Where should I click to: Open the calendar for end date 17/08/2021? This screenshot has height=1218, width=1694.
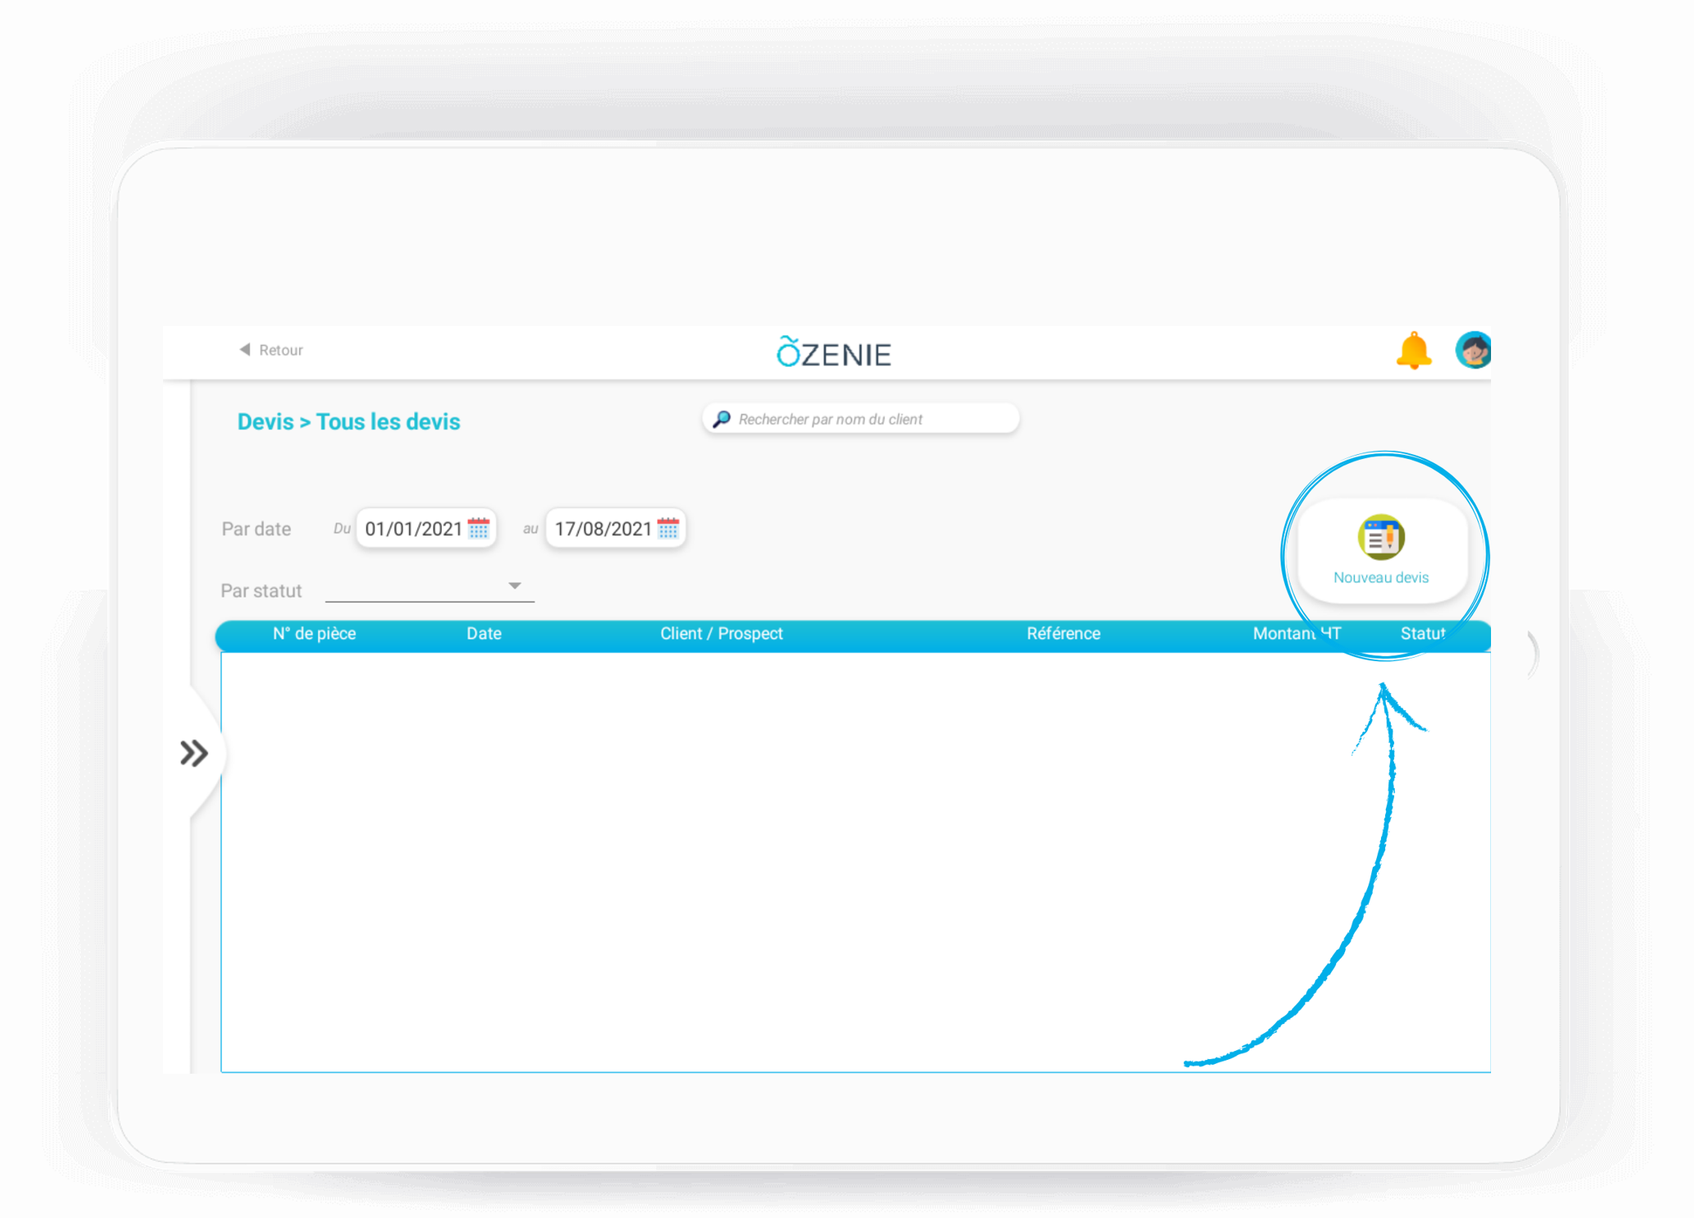(x=668, y=528)
